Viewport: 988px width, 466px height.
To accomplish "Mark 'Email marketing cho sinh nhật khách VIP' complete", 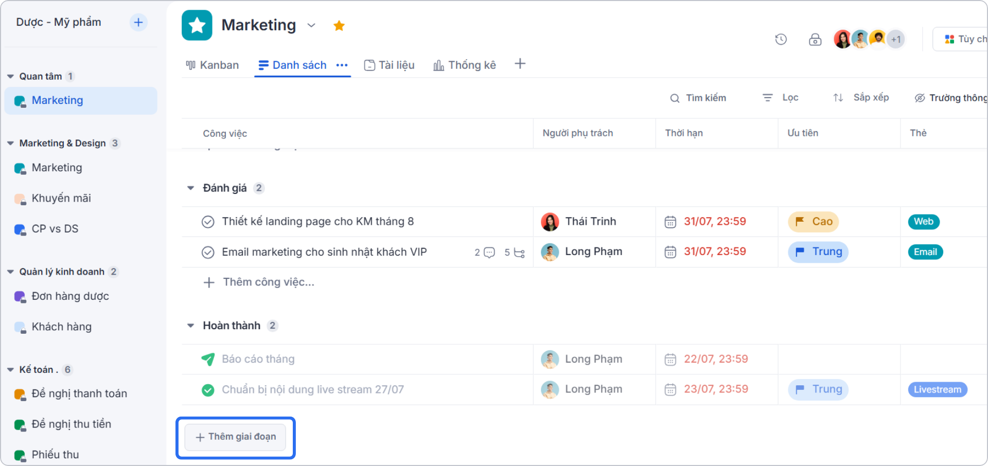I will pos(208,252).
